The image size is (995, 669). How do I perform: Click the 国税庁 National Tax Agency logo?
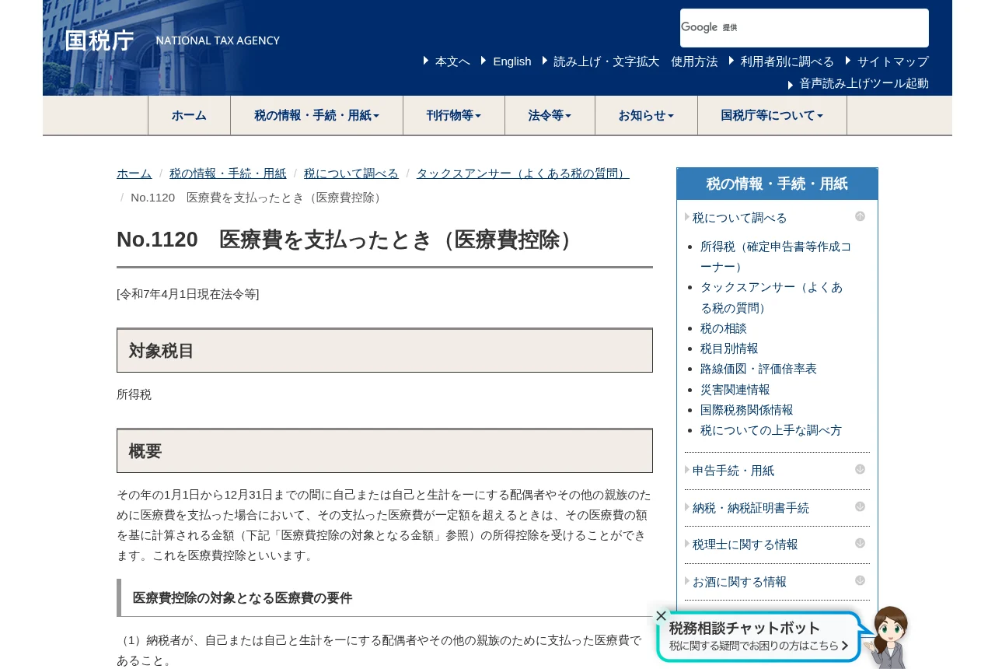[x=172, y=40]
